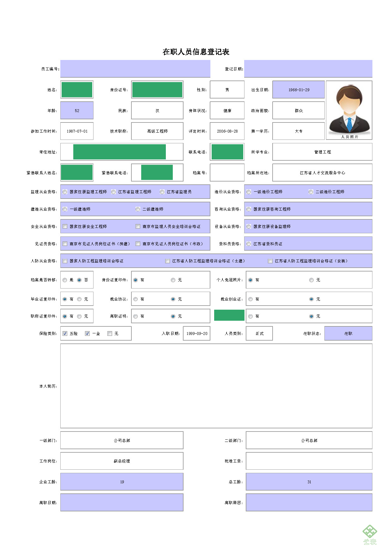Choose 无 for 身份证复印件
The image size is (392, 554).
[173, 280]
